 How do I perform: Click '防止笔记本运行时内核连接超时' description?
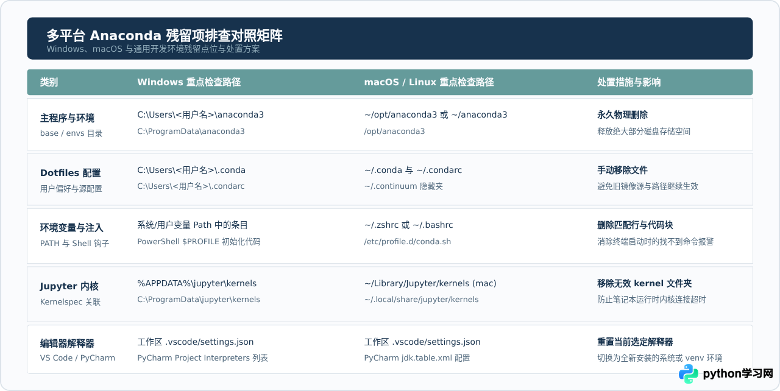[x=651, y=300]
